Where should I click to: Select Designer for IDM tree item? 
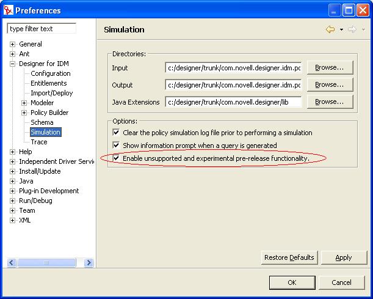pos(44,64)
